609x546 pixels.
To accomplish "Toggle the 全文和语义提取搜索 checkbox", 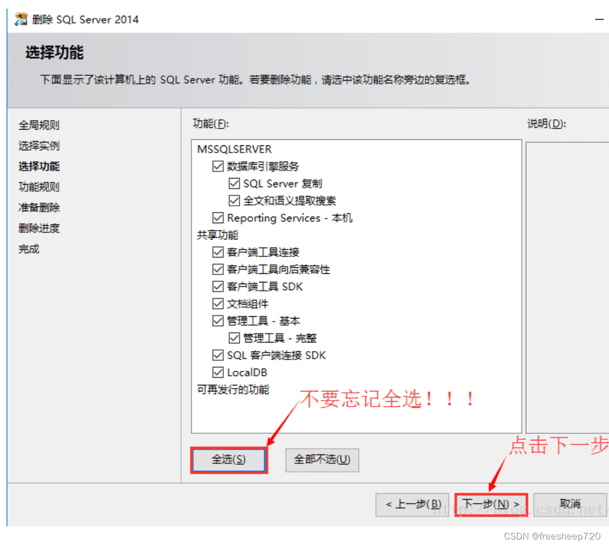I will click(x=234, y=200).
